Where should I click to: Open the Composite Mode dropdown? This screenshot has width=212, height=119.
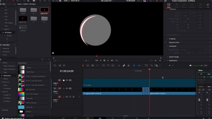[x=191, y=50]
